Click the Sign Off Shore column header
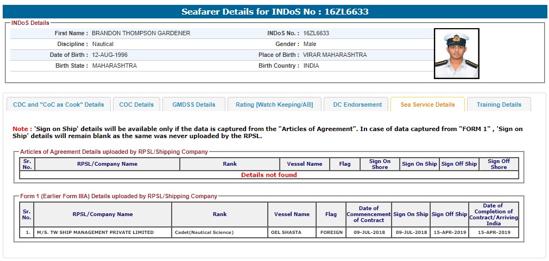The width and height of the screenshot is (549, 261). pos(498,164)
